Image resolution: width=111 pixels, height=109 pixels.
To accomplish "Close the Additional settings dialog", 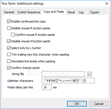I will pos(107,4).
